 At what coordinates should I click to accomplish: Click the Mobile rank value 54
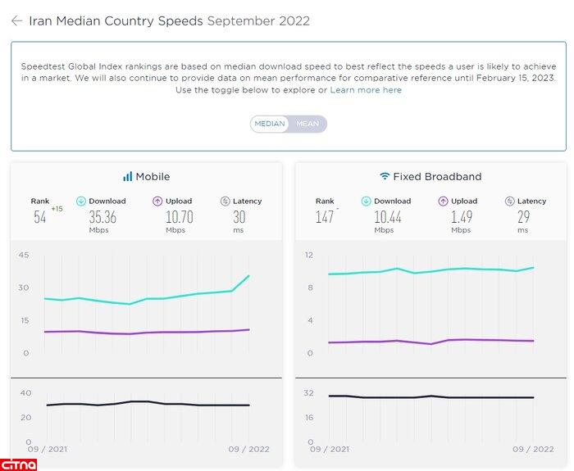tap(40, 217)
